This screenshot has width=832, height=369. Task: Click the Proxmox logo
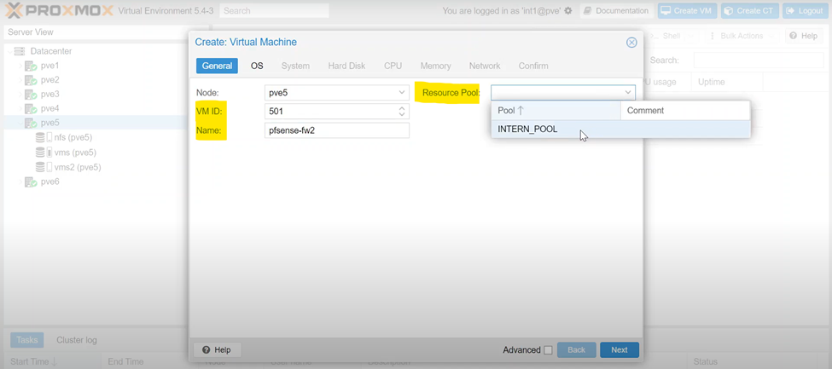[59, 10]
